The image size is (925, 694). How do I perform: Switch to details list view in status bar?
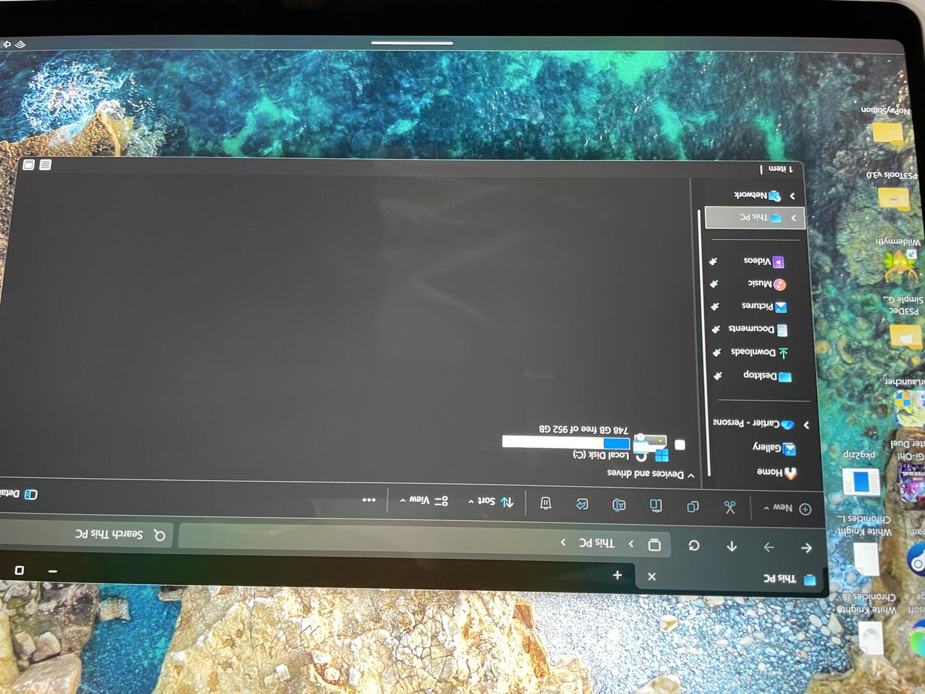[45, 165]
